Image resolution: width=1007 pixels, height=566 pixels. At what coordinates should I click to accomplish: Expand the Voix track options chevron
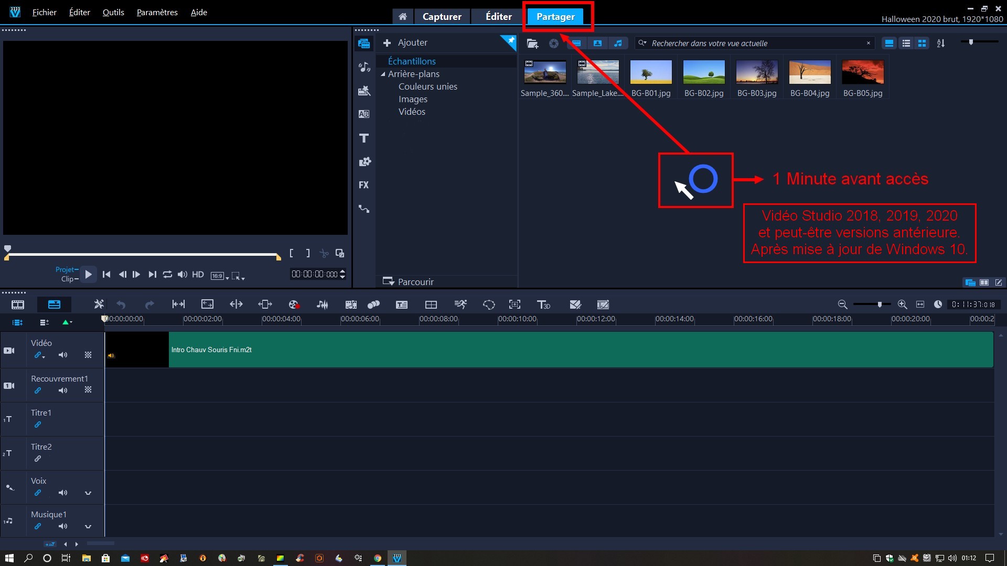point(88,493)
